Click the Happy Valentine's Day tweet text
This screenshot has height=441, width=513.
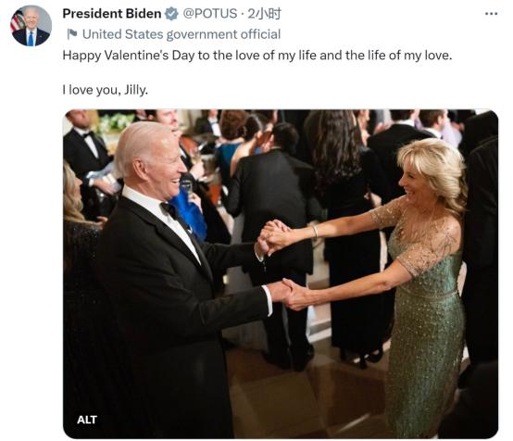257,56
